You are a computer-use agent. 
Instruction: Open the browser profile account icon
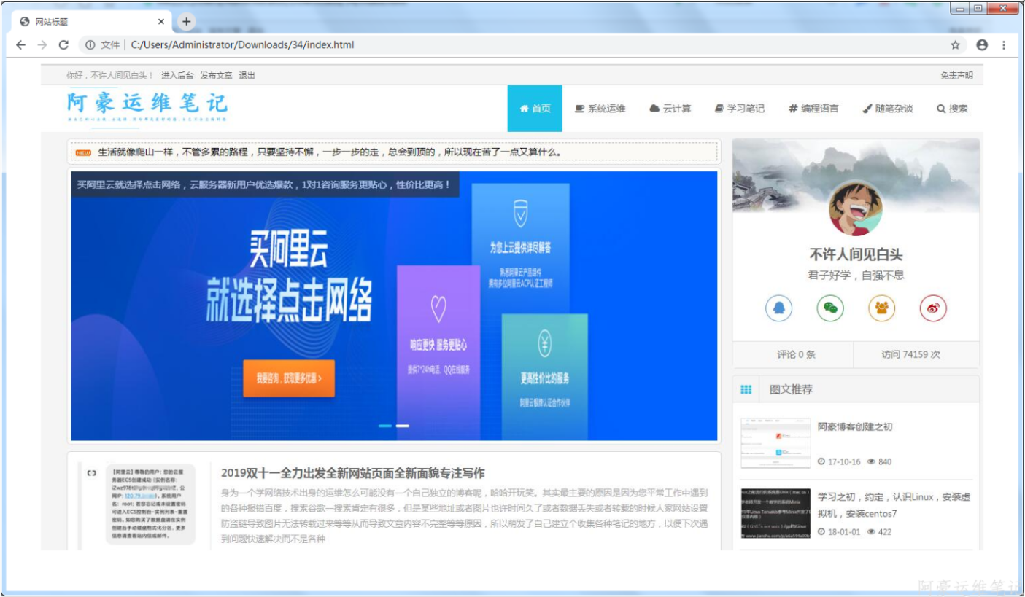[982, 45]
